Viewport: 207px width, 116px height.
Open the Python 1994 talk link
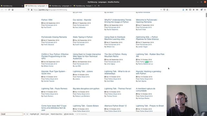pyautogui.click(x=47, y=20)
